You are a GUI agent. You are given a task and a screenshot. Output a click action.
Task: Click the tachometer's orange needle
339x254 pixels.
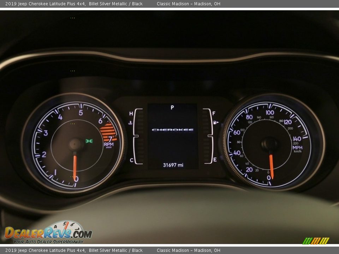75,168
